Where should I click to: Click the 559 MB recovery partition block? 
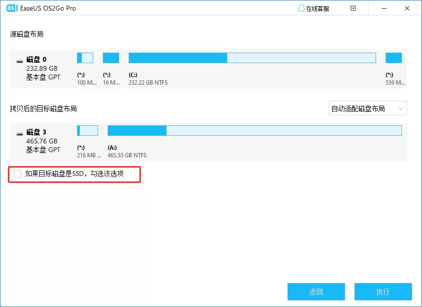(393, 57)
